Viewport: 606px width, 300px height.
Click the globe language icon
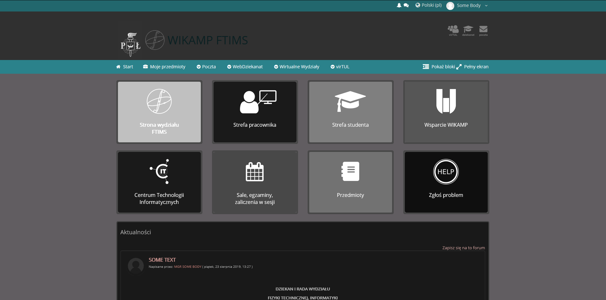[418, 5]
